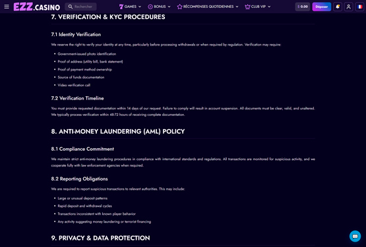
Task: Open the hamburger menu
Action: [x=7, y=7]
